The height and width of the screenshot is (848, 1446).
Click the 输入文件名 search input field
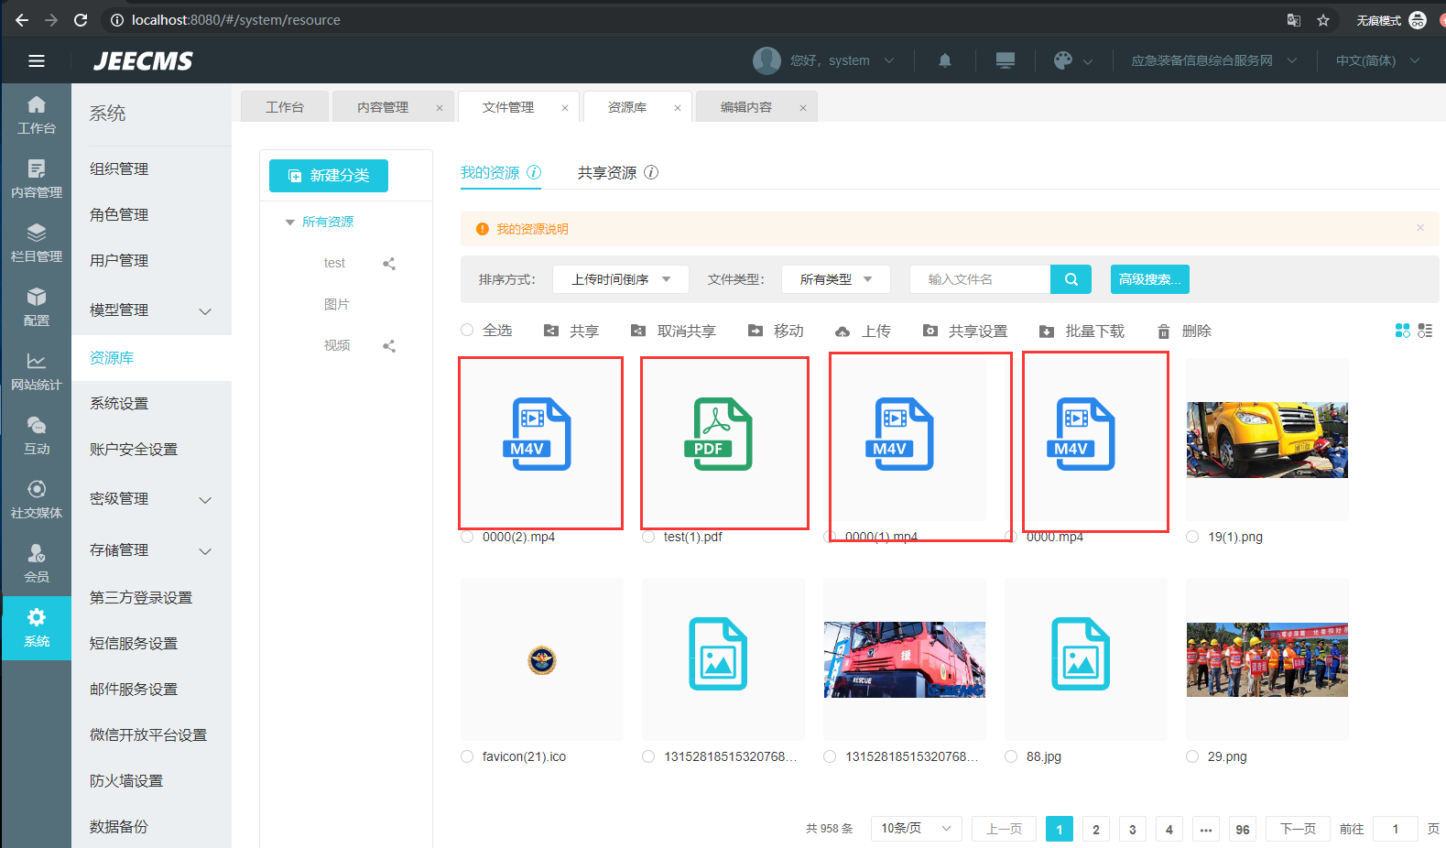click(980, 279)
